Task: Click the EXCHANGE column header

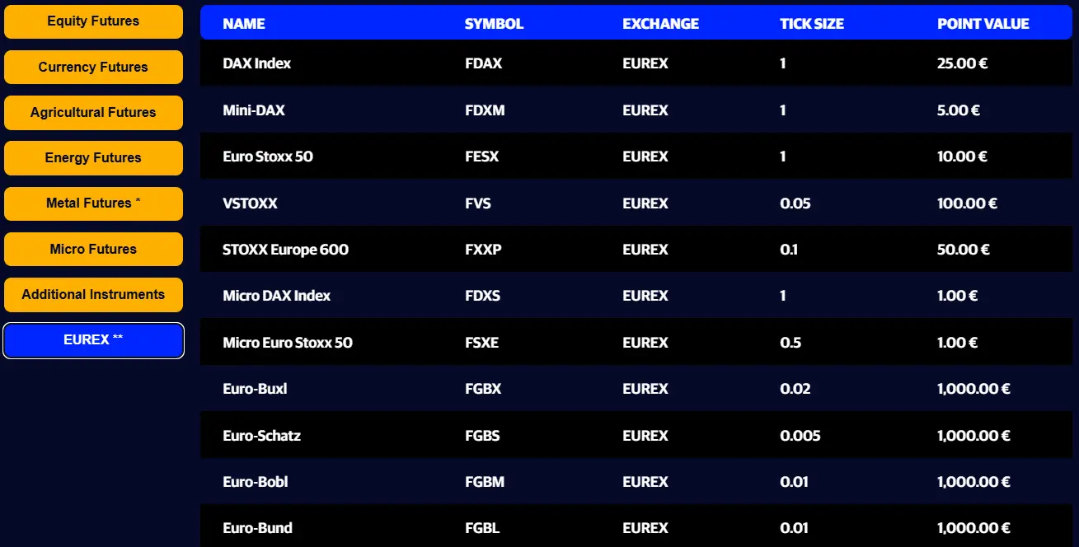Action: click(x=660, y=23)
